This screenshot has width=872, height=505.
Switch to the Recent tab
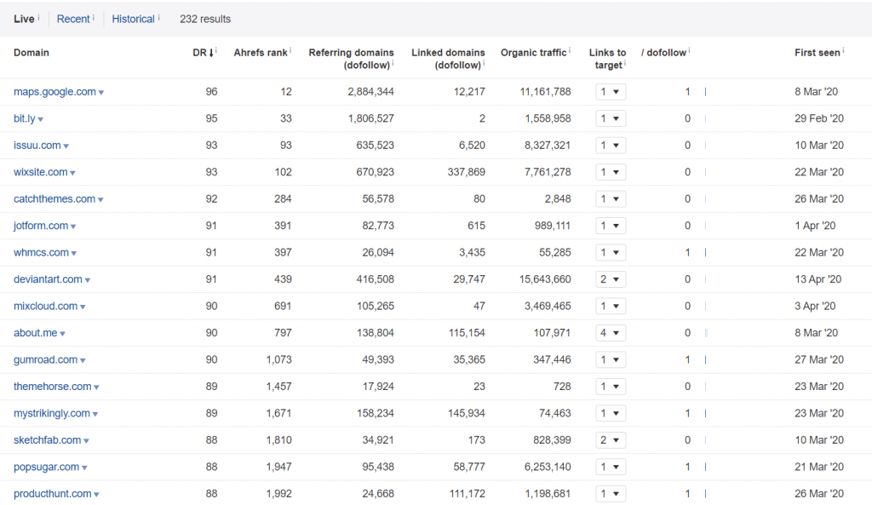point(73,19)
